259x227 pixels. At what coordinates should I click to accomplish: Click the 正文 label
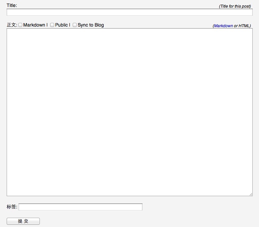pyautogui.click(x=12, y=25)
